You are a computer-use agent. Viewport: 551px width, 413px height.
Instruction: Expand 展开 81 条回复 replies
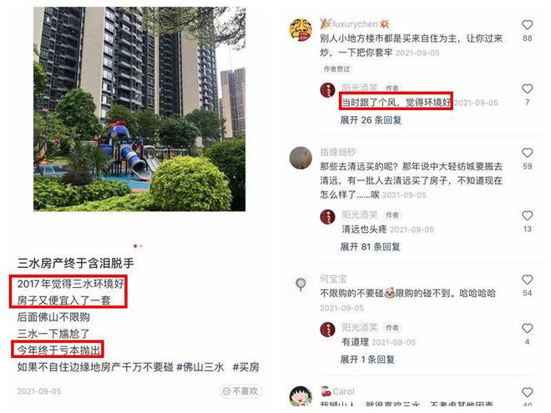(x=370, y=247)
